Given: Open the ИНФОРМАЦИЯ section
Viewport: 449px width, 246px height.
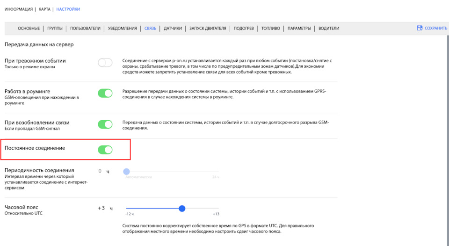Looking at the screenshot, I should point(19,9).
